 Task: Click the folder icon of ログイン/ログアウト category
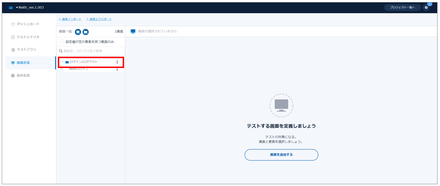(x=67, y=62)
